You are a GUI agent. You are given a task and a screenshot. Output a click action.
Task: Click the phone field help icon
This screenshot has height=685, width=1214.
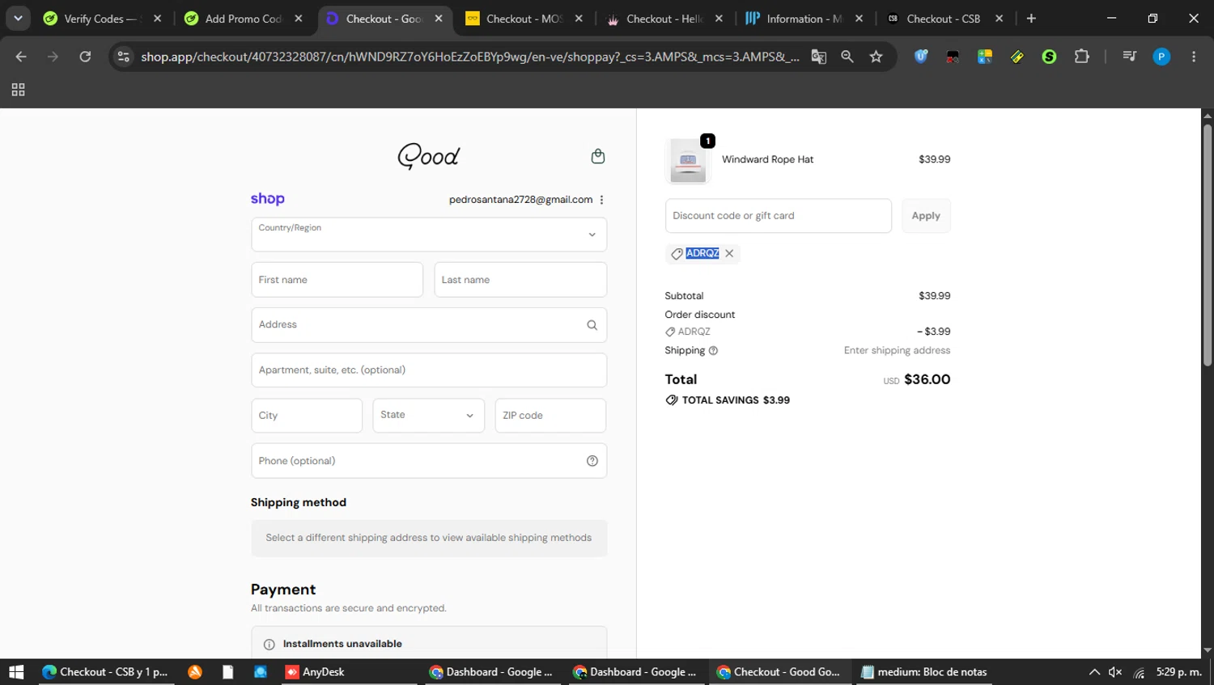[x=592, y=461]
